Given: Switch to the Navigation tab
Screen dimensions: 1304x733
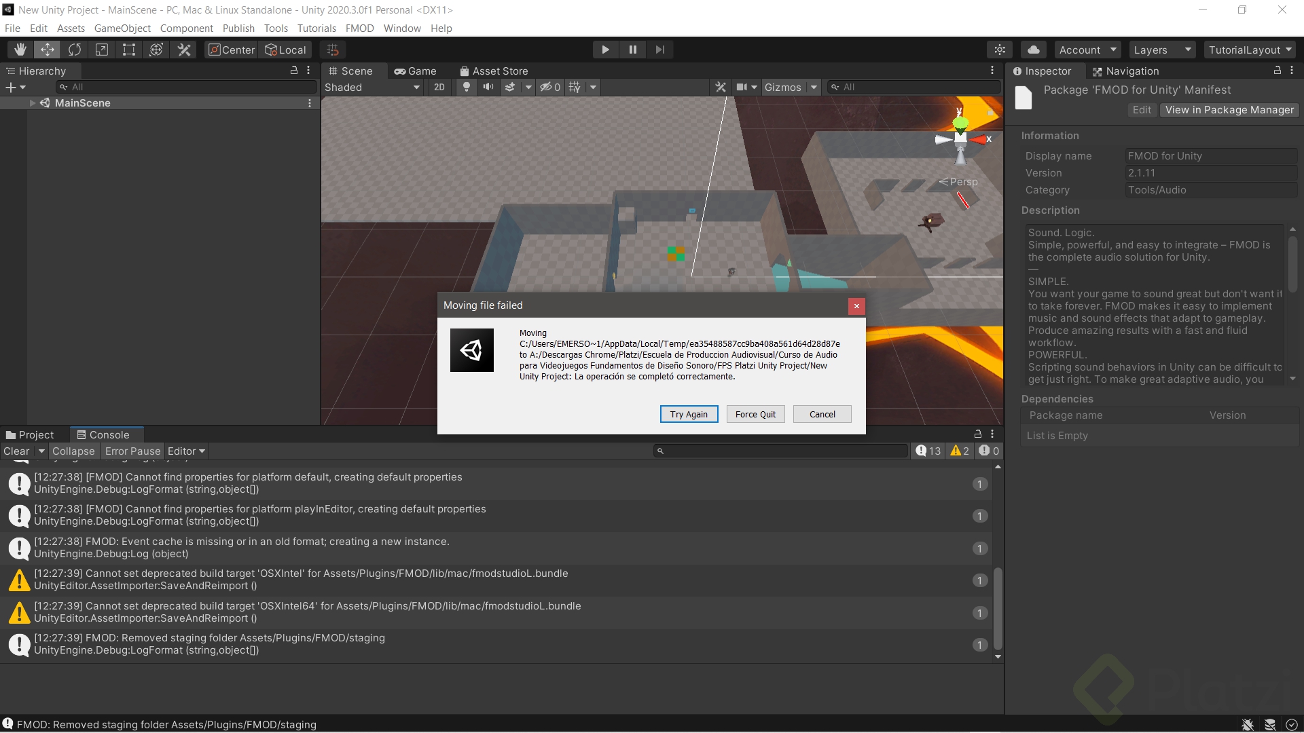Looking at the screenshot, I should [1125, 71].
